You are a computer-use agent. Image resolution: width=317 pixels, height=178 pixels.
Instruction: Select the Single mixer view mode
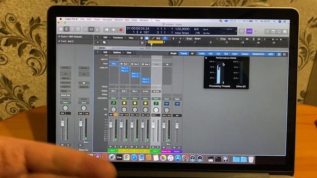tap(173, 53)
